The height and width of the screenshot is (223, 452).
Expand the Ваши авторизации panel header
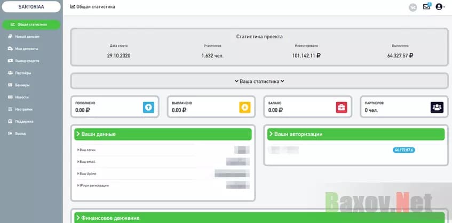click(355, 134)
